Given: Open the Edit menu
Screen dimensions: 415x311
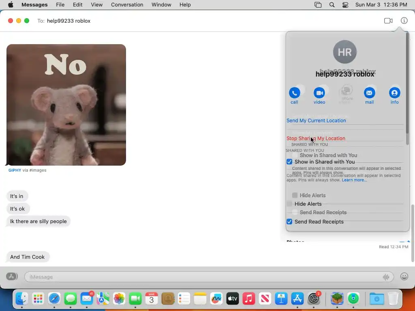Looking at the screenshot, I should (x=77, y=5).
